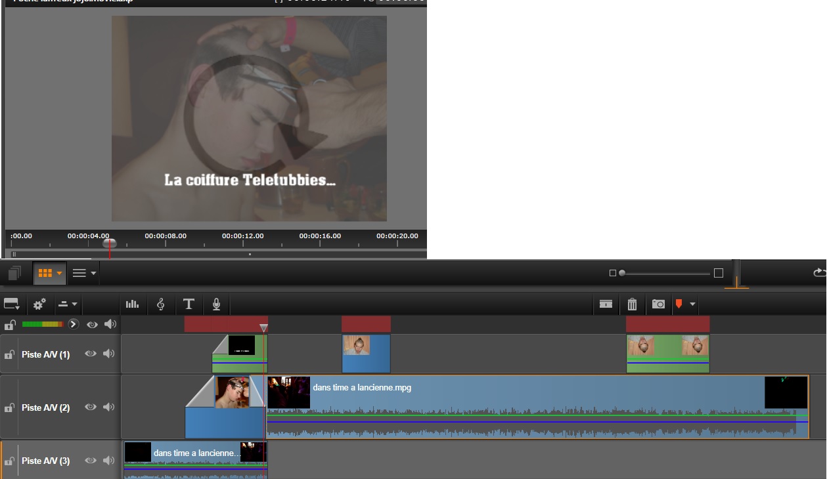Mute audio of Piste A/V (3)

pyautogui.click(x=108, y=461)
